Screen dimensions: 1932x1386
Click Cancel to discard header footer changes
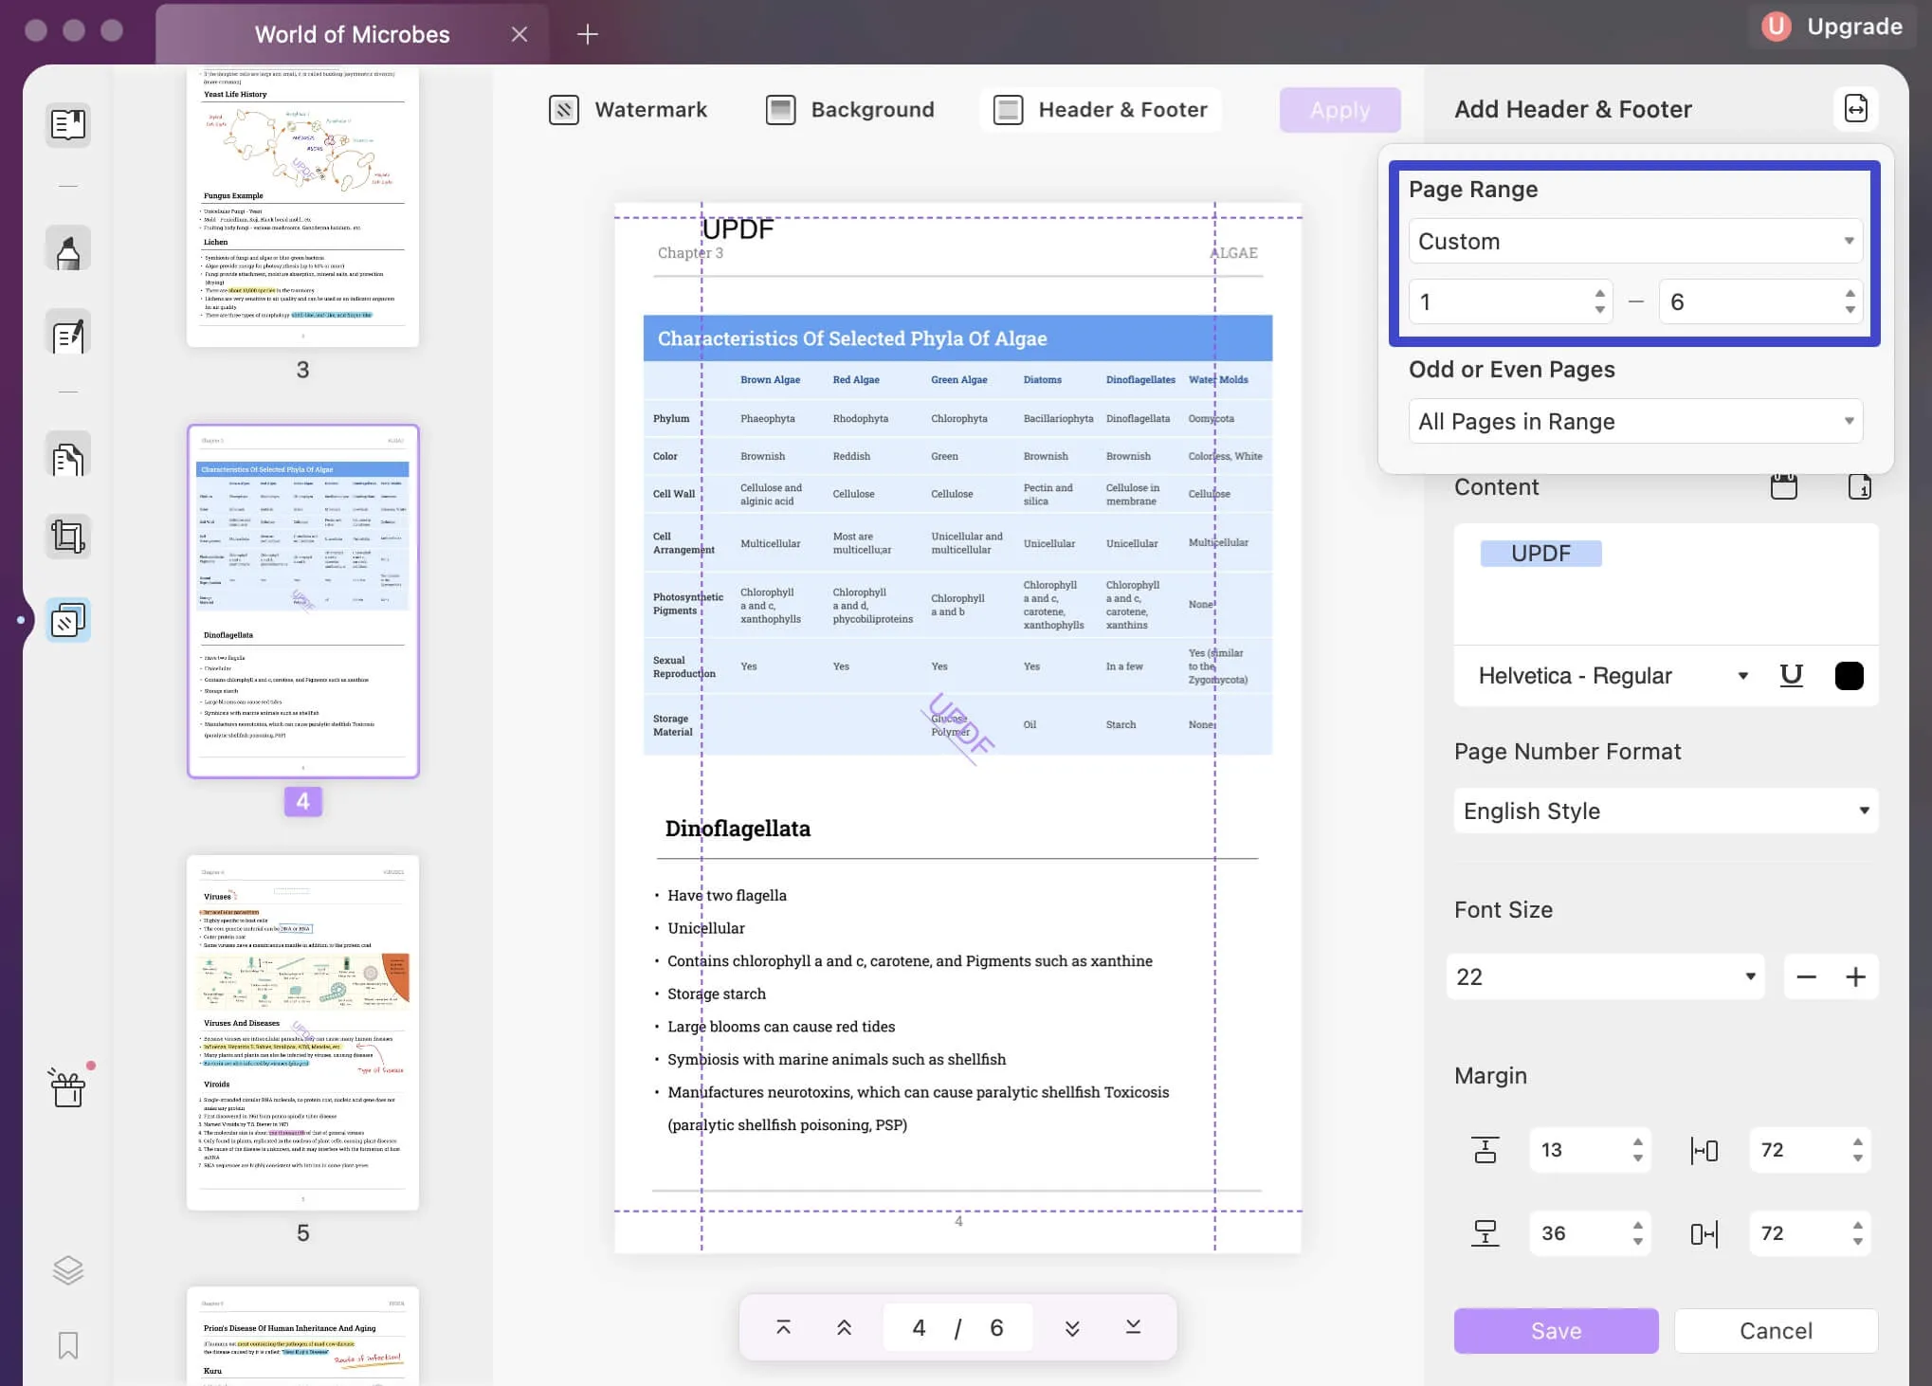(1776, 1330)
